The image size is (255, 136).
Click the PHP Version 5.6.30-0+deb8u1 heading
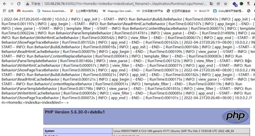pos(75,112)
